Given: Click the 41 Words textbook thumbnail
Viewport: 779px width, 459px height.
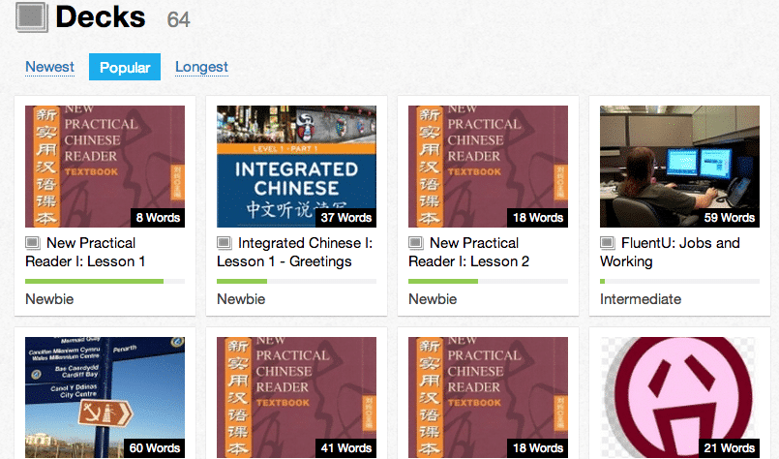Looking at the screenshot, I should [x=296, y=397].
